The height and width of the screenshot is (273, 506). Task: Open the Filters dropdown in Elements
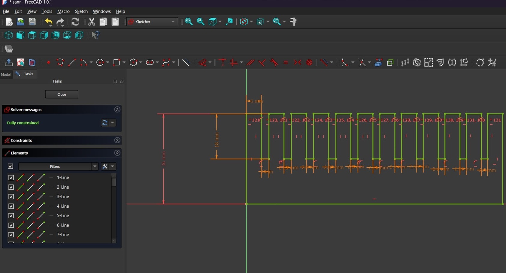tap(95, 166)
